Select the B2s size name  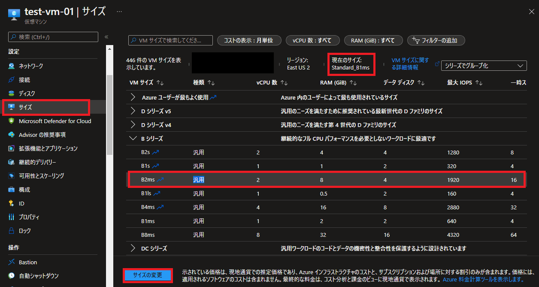tap(145, 152)
